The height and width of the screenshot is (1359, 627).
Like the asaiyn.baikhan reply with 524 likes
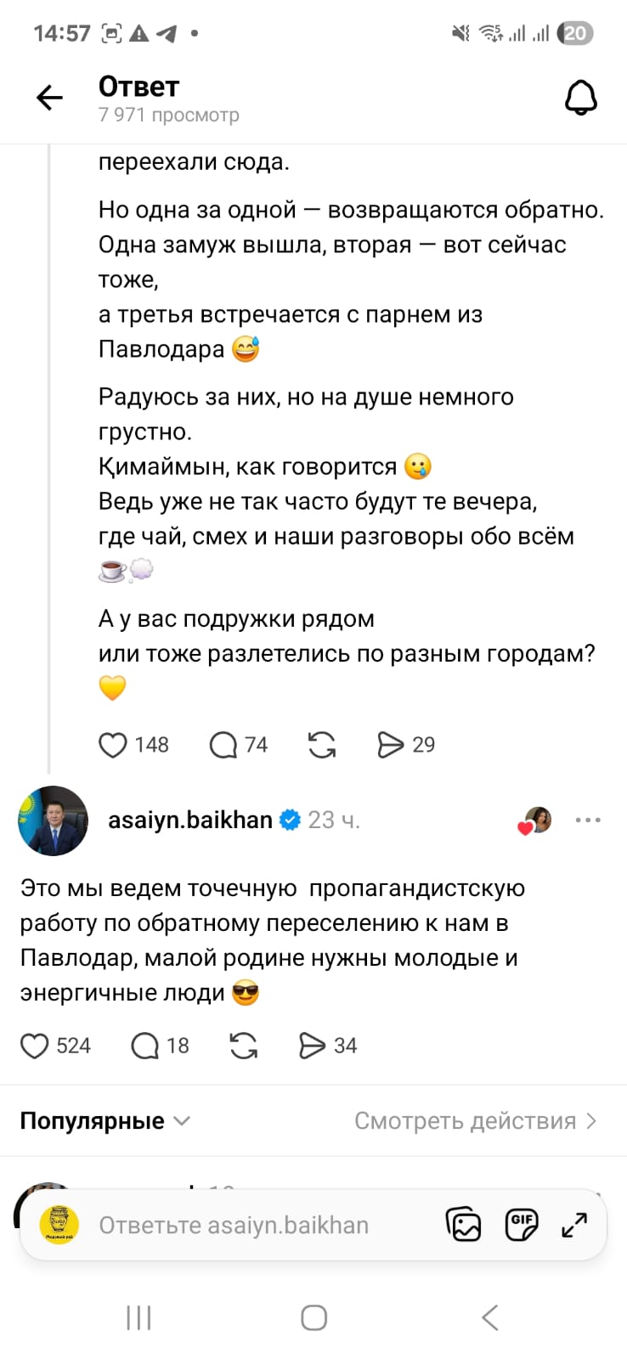point(35,1046)
